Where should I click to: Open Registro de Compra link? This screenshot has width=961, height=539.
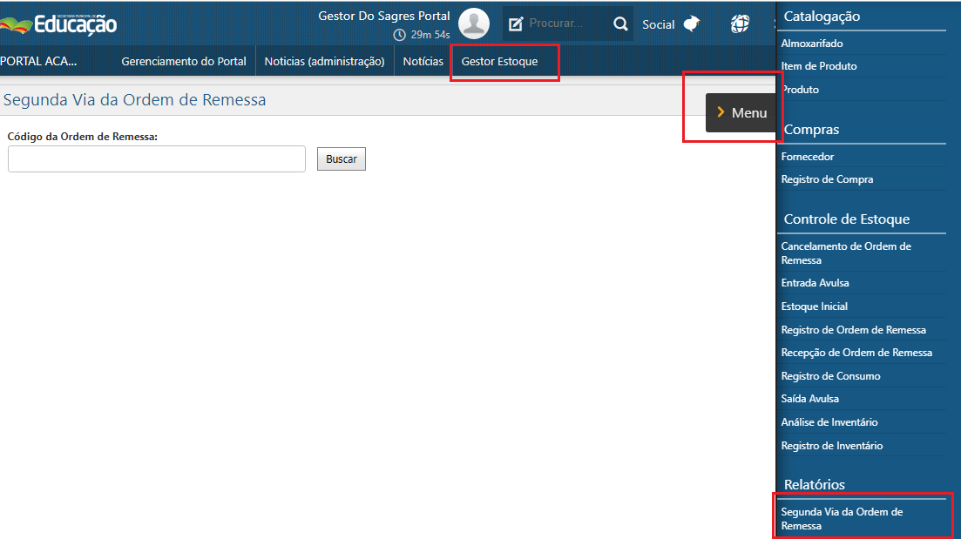[x=827, y=179]
